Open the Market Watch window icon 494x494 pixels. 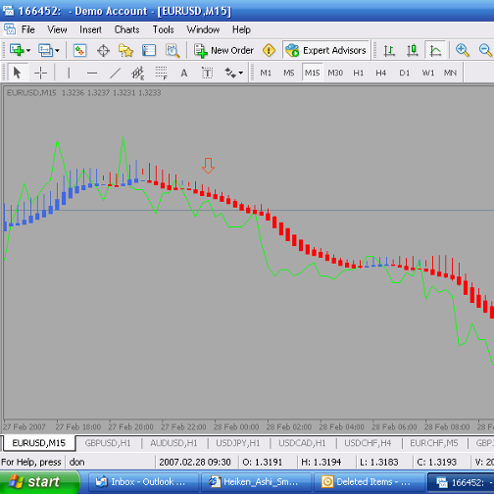79,51
